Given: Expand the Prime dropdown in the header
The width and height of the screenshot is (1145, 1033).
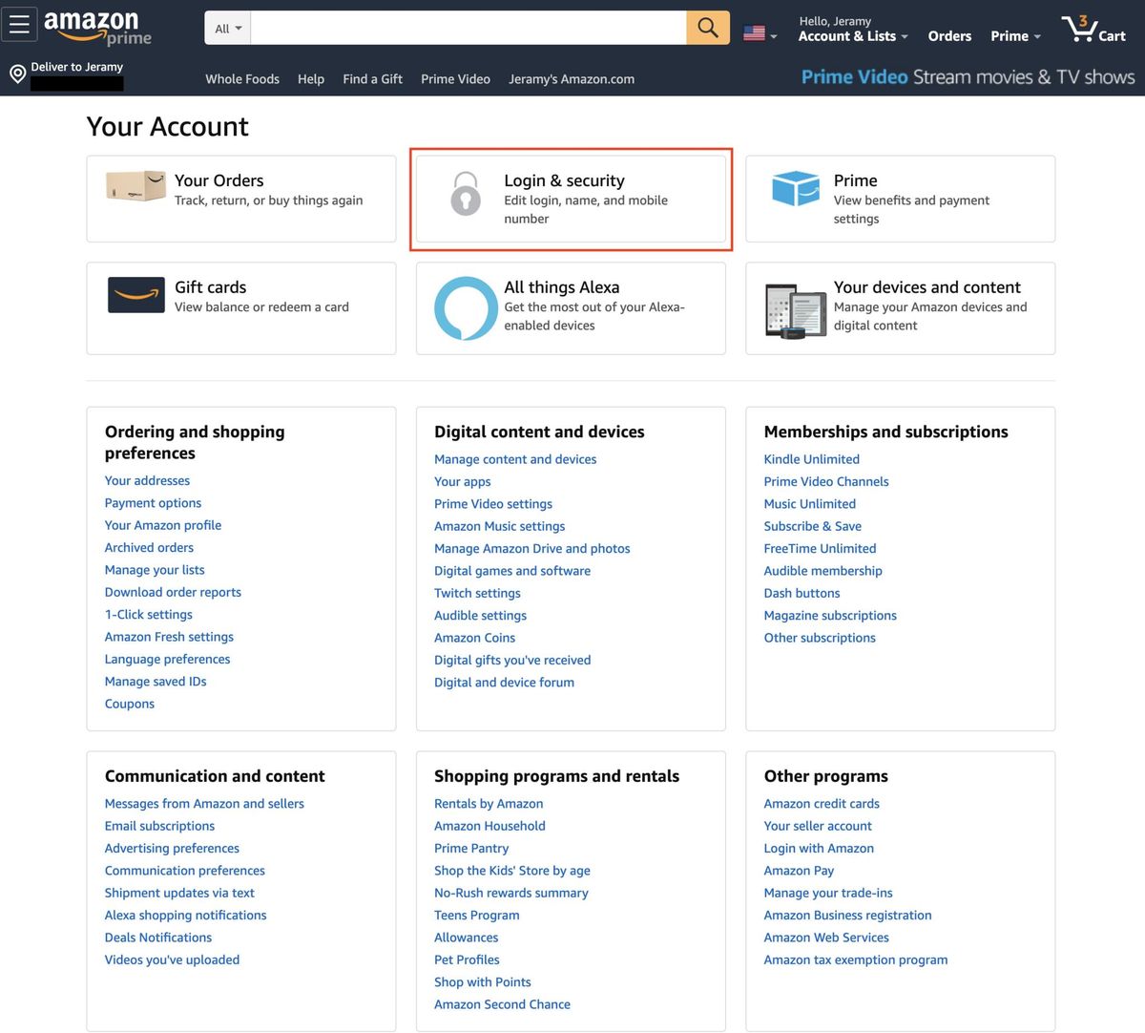Looking at the screenshot, I should [x=1014, y=36].
